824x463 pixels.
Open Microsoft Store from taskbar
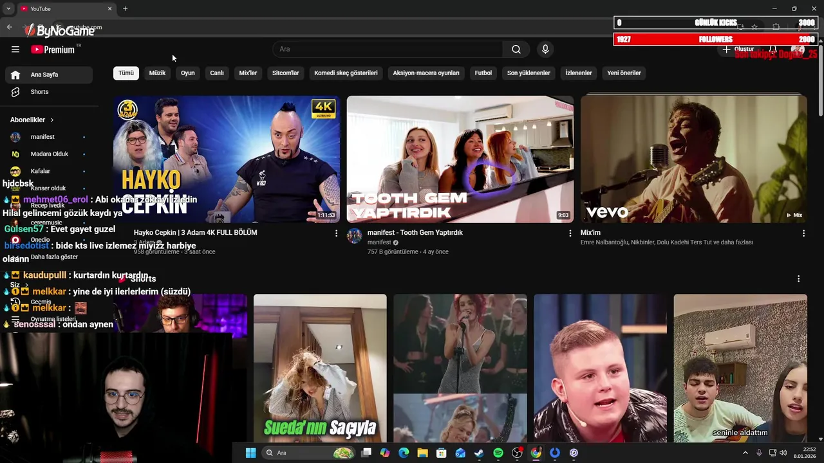[x=442, y=453]
